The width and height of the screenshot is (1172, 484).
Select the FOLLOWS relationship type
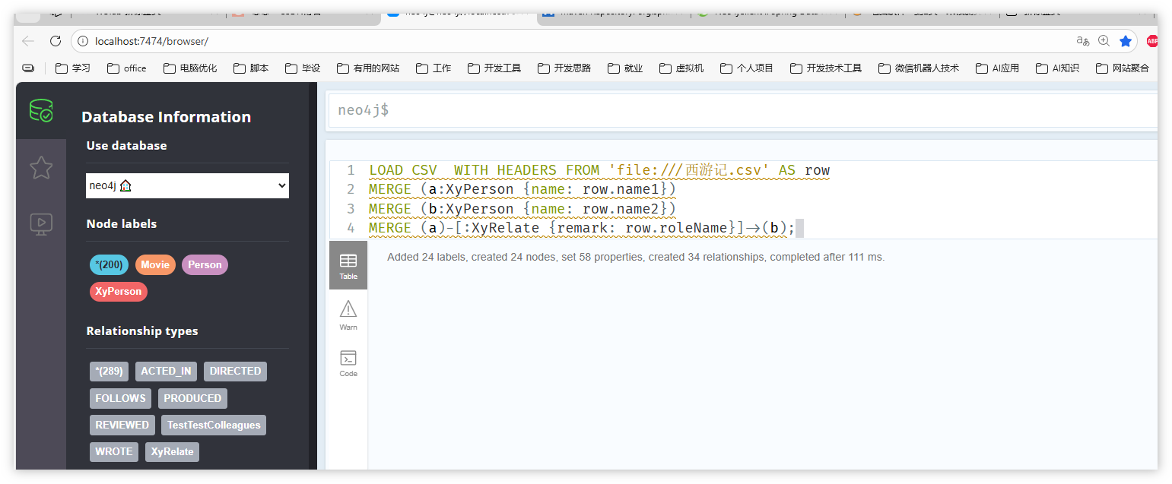coord(120,398)
